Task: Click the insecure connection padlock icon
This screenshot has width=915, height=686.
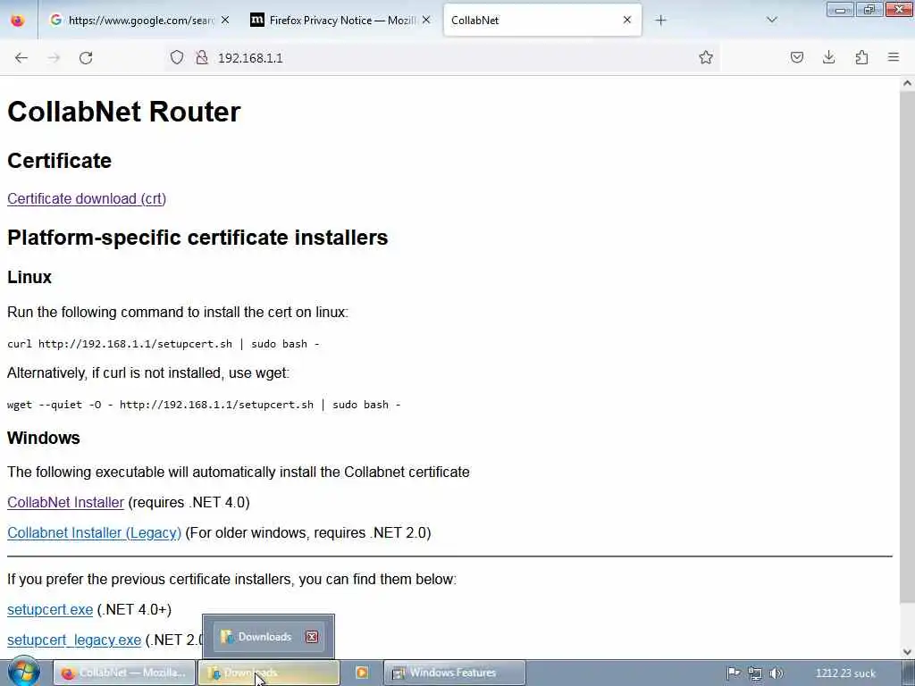Action: point(202,57)
